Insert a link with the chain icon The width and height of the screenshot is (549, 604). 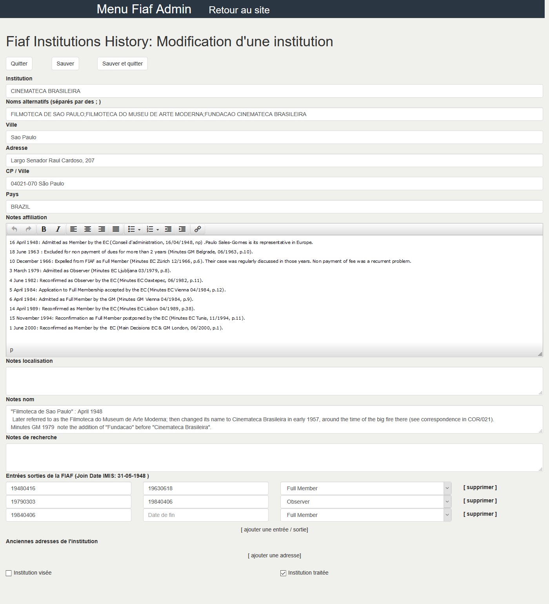(x=198, y=229)
